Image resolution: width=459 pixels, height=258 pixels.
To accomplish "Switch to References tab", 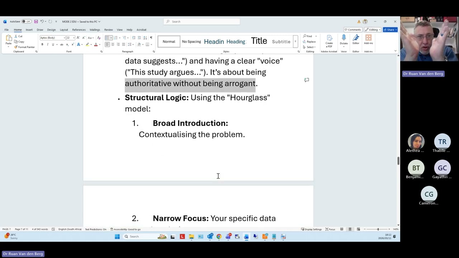I will tap(79, 30).
